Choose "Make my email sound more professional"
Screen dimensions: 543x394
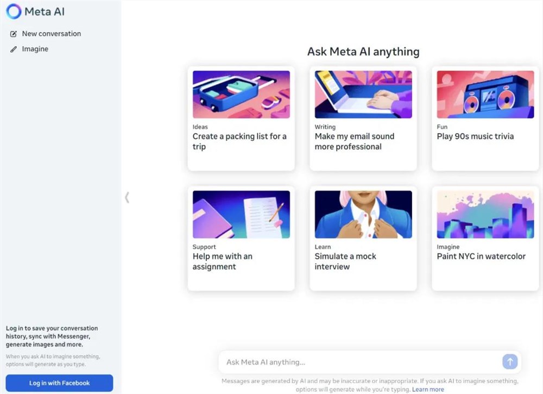(355, 142)
